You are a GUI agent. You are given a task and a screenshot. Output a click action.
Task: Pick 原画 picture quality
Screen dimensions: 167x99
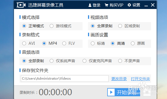click(x=138, y=43)
